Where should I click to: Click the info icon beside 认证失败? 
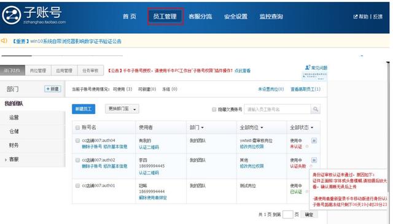pos(311,166)
